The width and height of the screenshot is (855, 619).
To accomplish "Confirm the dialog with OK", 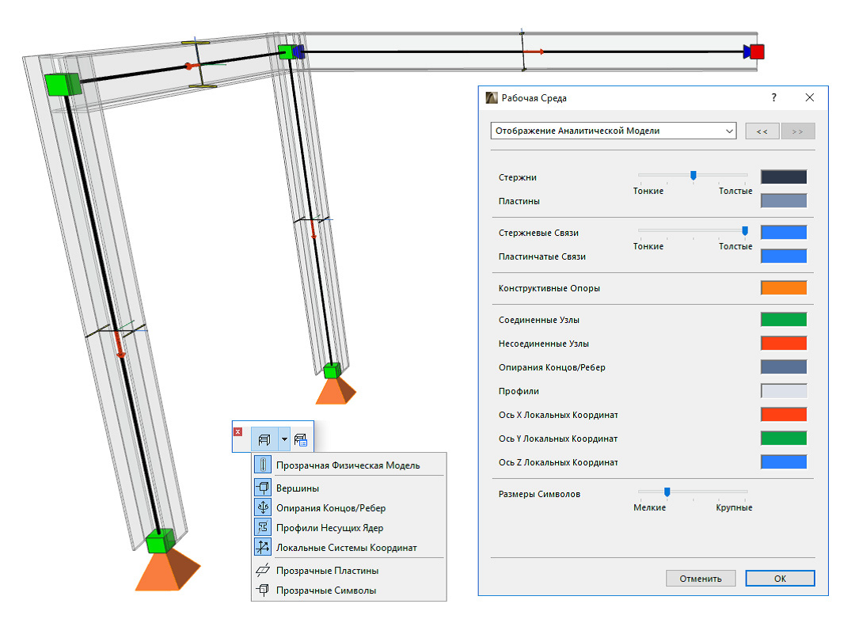I will tap(780, 579).
